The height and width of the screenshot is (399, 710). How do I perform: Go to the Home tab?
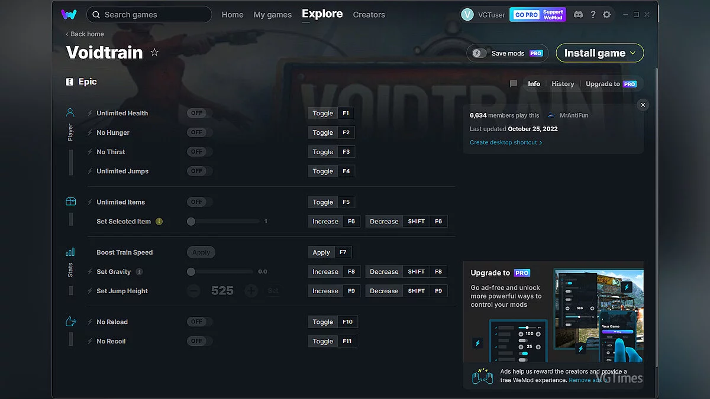[233, 15]
